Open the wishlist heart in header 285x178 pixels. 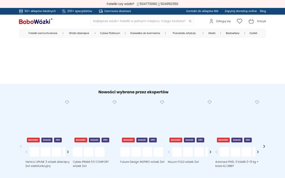click(x=239, y=21)
